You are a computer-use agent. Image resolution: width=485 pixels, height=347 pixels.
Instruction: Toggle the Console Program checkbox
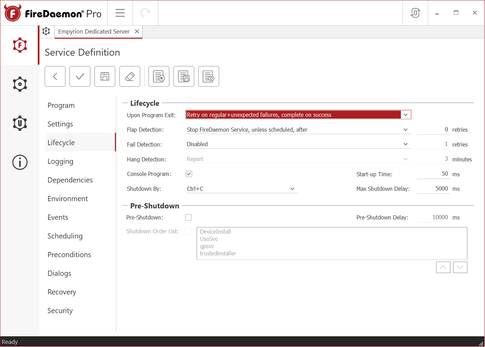coord(189,174)
